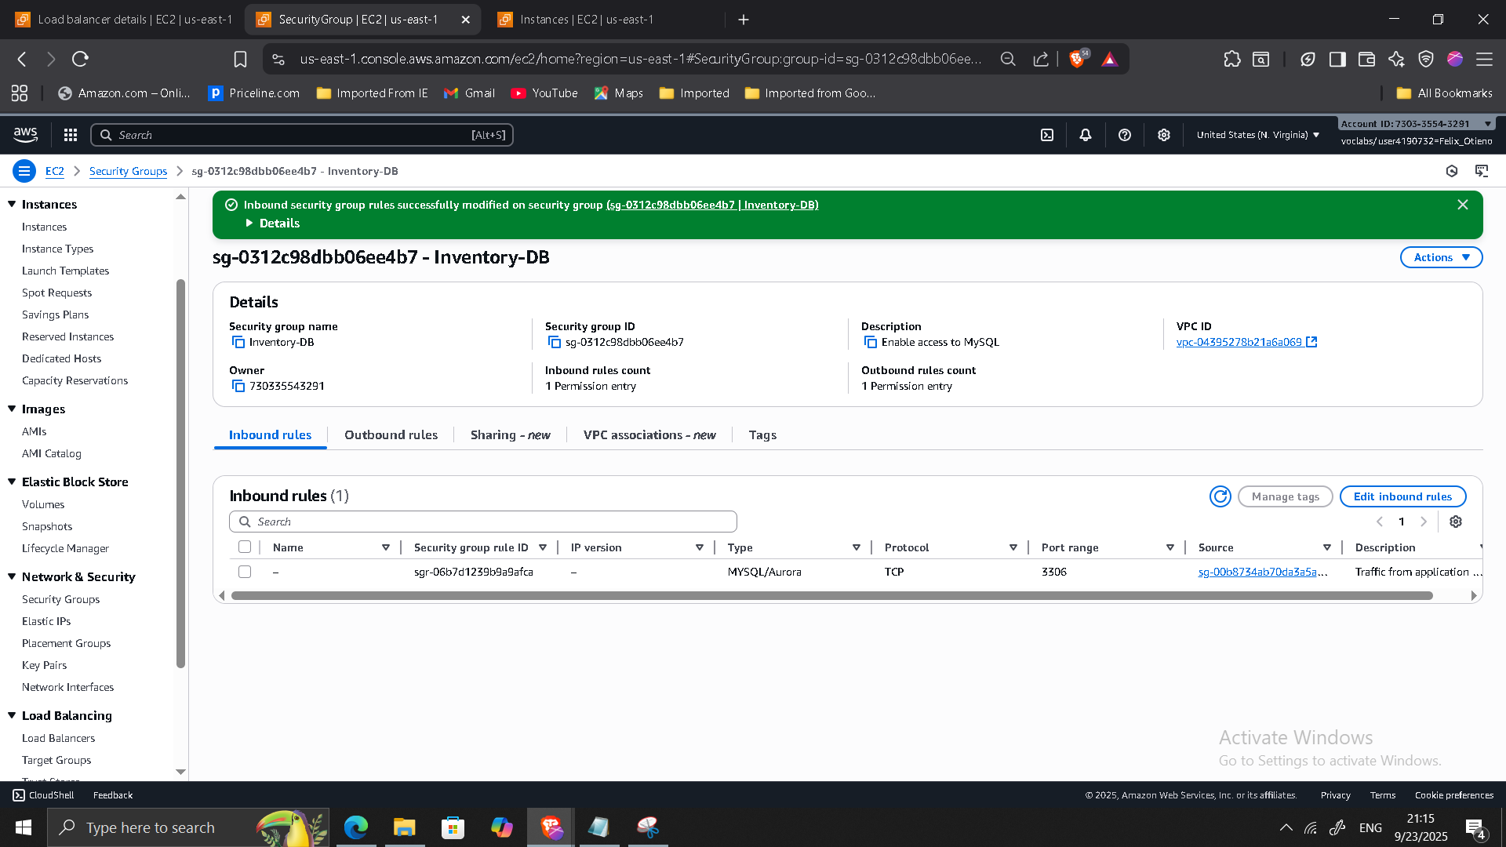
Task: Open the VPC ID link
Action: pyautogui.click(x=1239, y=343)
